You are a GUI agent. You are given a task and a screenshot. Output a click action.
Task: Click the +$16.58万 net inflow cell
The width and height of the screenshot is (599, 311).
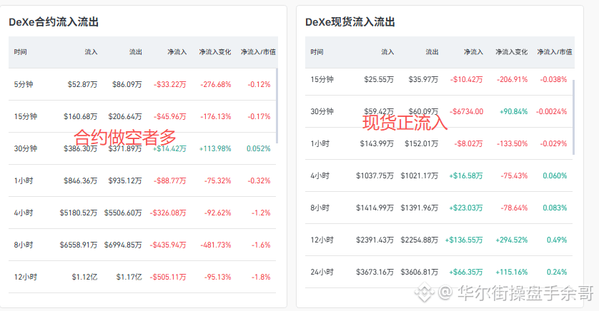tap(466, 175)
